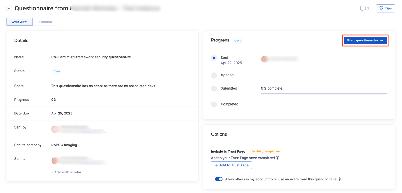Click the back arrow to leave the questionnaire

coord(9,8)
